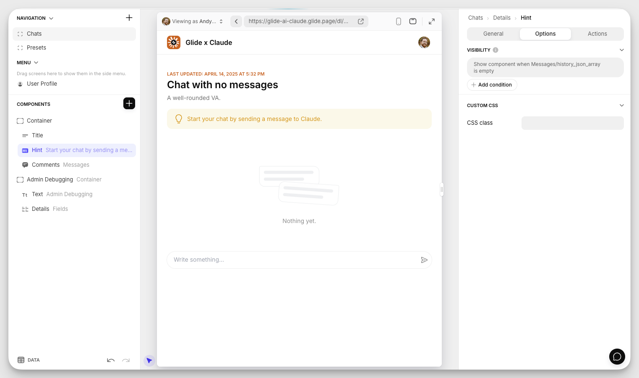
Task: Open the Viewing as Andy user selector
Action: point(193,21)
